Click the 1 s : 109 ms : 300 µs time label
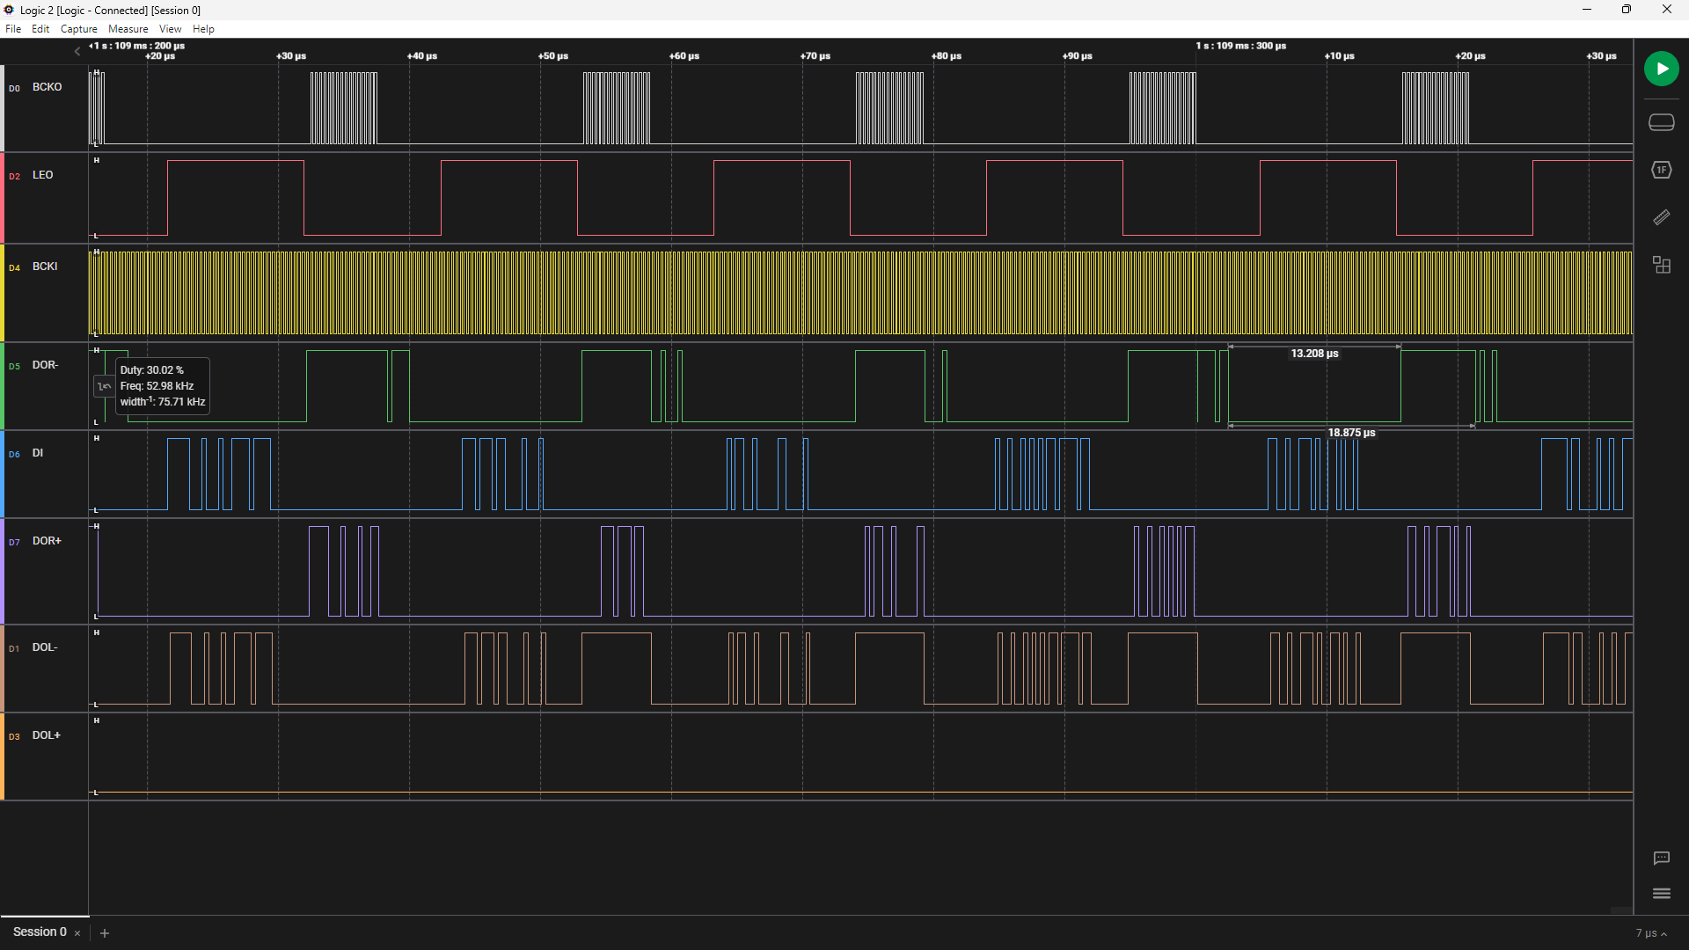 tap(1241, 46)
